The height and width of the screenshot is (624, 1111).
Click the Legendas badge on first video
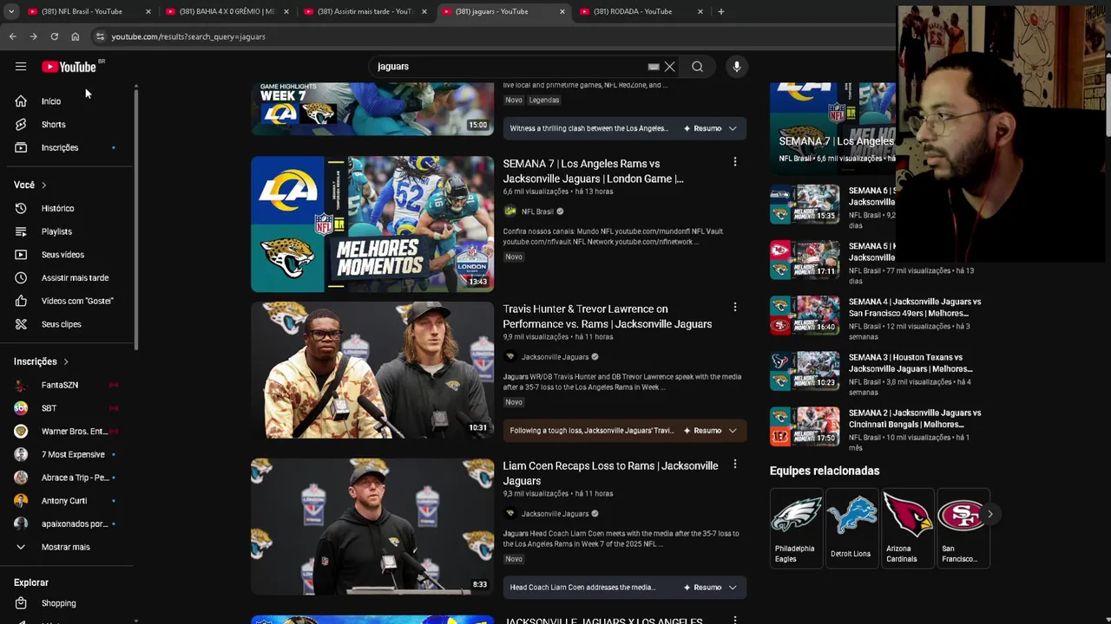click(x=544, y=100)
